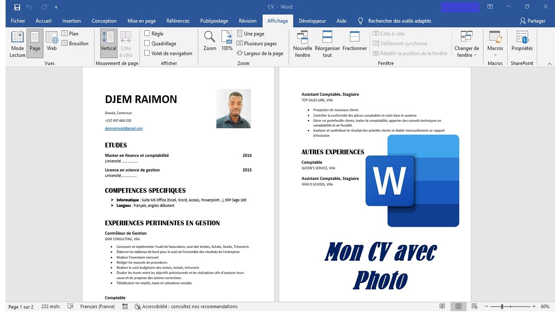
Task: Click djemraimond@gmail.com email link
Action: click(124, 128)
